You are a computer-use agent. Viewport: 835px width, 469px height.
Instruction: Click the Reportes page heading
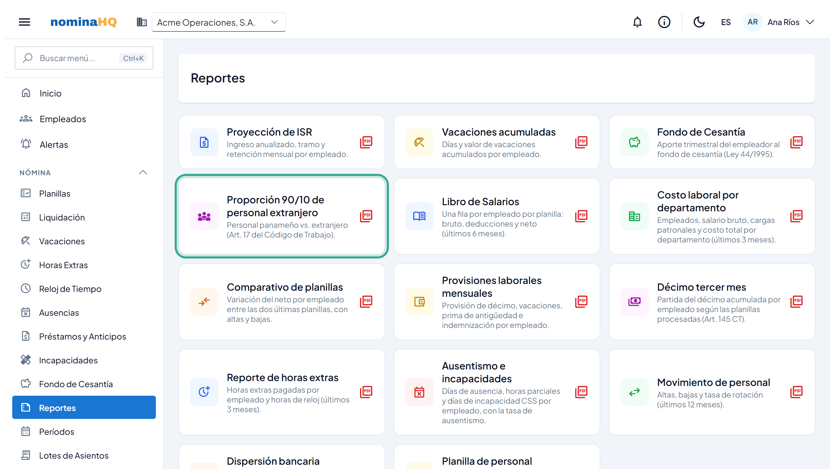(x=218, y=78)
